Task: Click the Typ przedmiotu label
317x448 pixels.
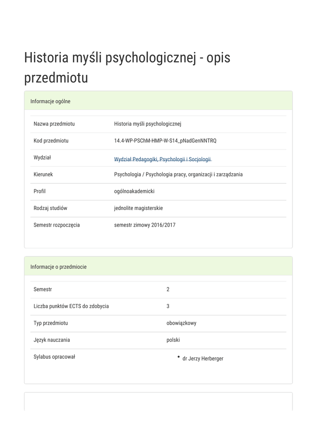Action: [51, 323]
